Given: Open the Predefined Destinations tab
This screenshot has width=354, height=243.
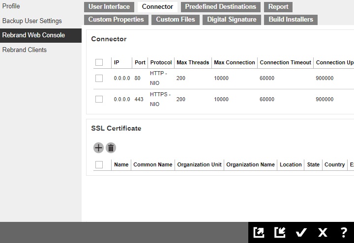Looking at the screenshot, I should (220, 7).
